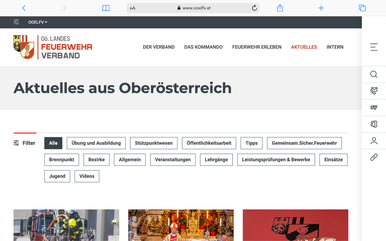Select the 'sy' icon in the sidebar

[374, 107]
